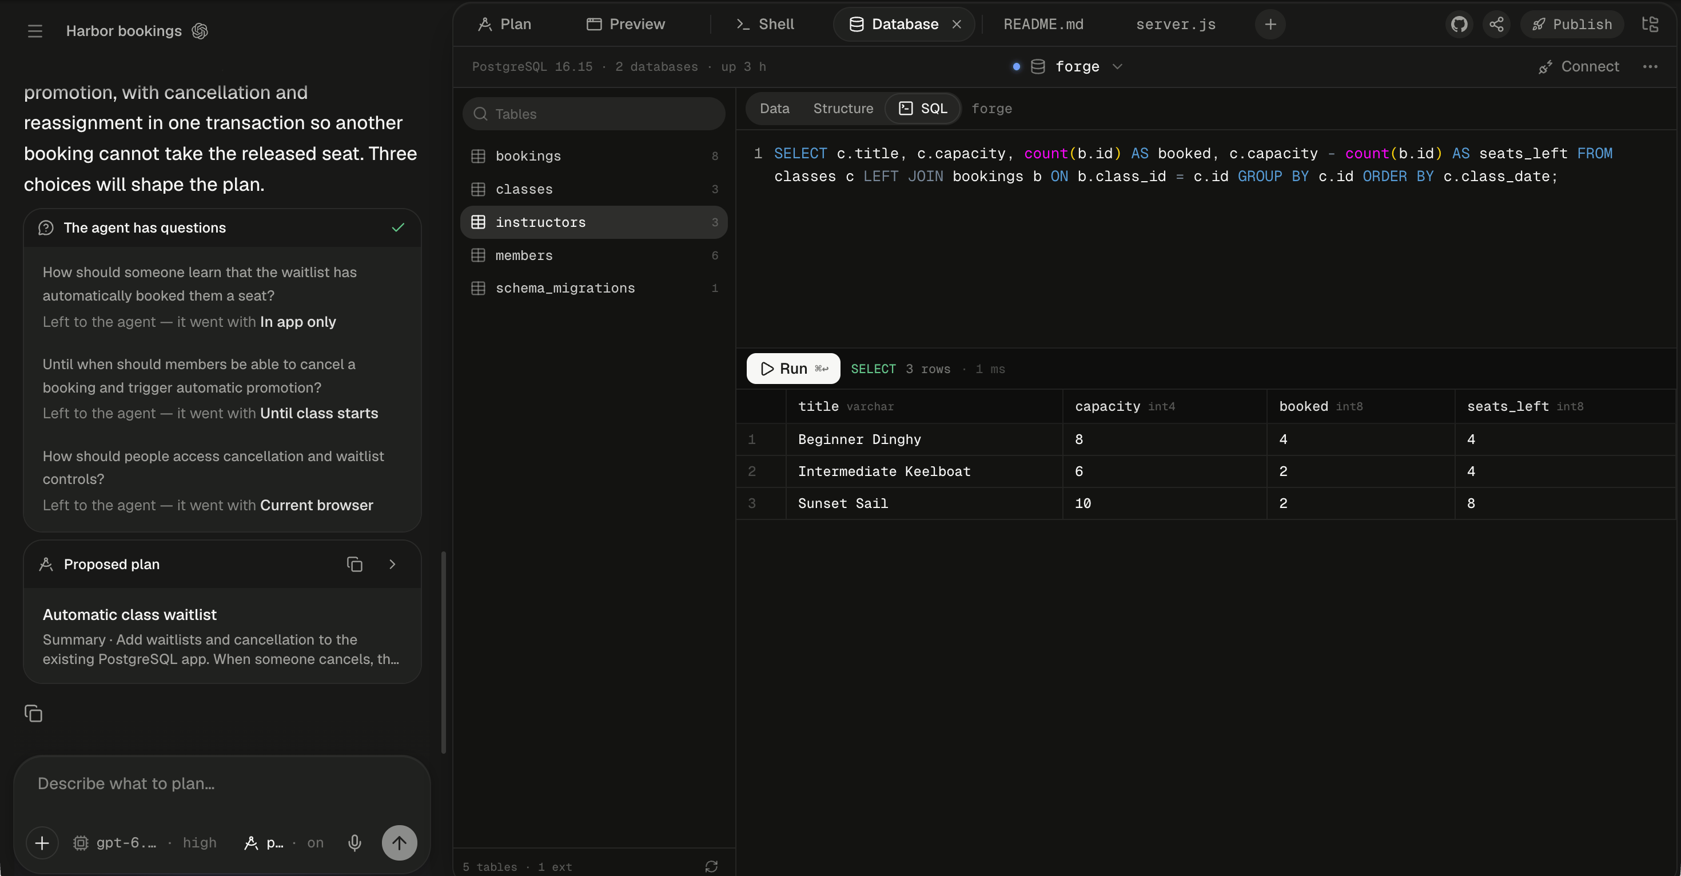Viewport: 1681px width, 876px height.
Task: Copy the message with the icon below the plan
Action: pos(33,713)
